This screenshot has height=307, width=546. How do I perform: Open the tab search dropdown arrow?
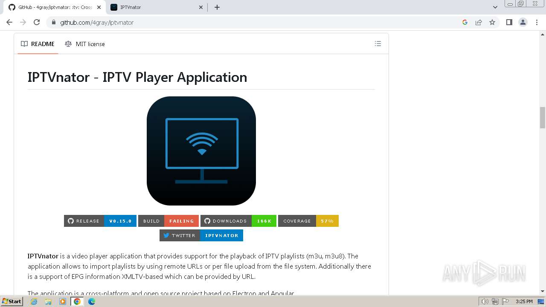[495, 7]
